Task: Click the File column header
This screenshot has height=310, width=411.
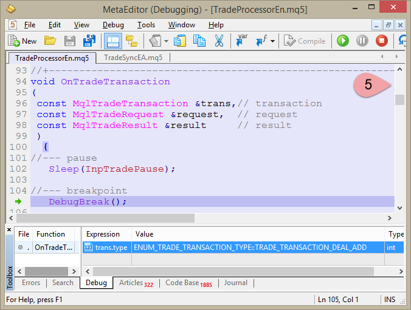Action: (x=24, y=234)
